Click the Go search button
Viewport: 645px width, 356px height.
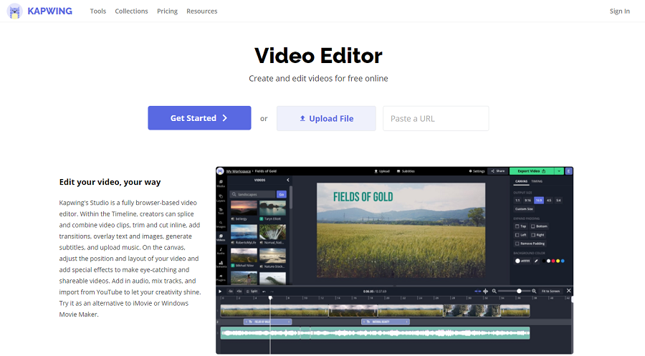coord(282,194)
